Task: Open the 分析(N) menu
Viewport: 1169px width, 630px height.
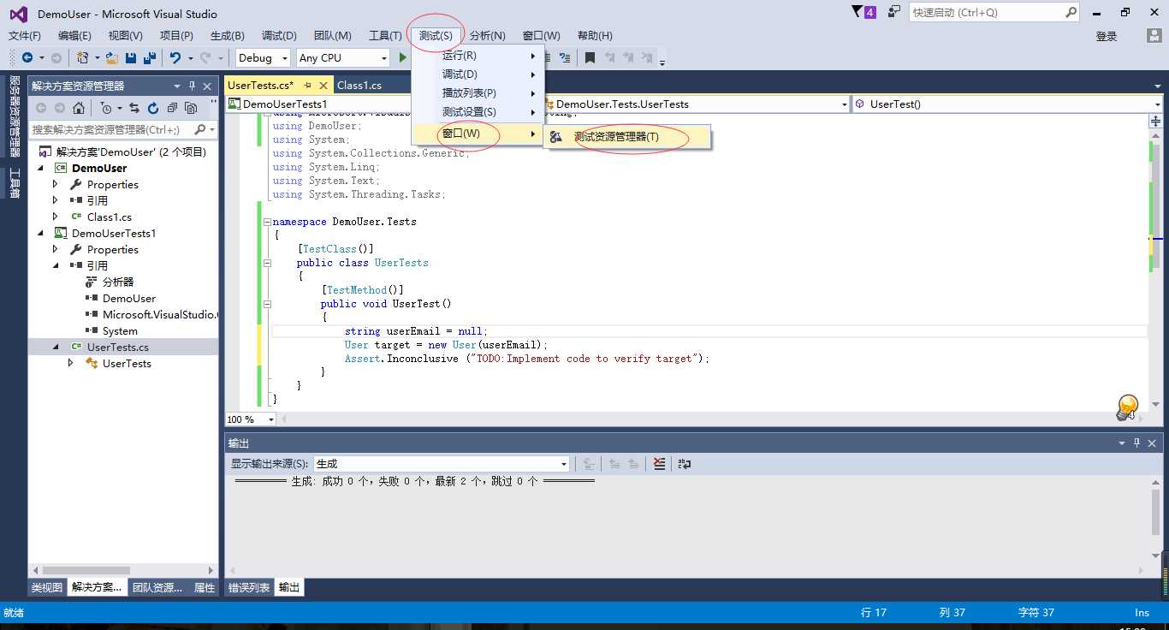Action: point(488,36)
